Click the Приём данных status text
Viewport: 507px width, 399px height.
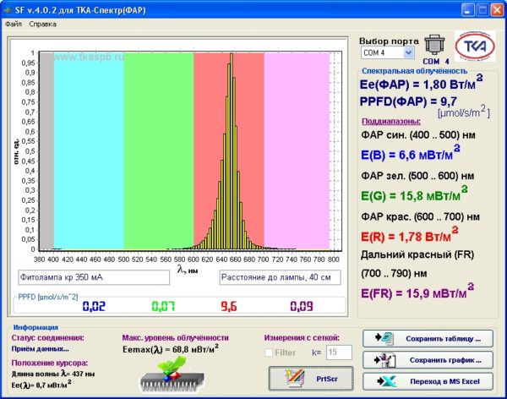coord(40,349)
